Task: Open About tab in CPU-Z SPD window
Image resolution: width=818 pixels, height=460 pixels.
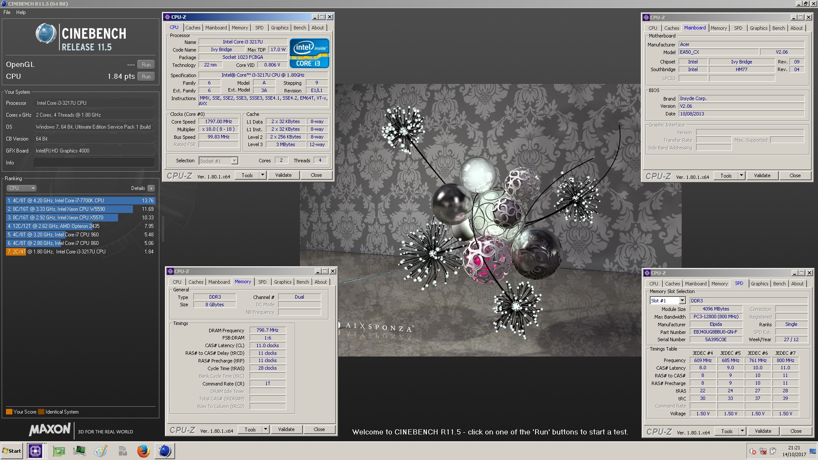Action: click(x=797, y=284)
